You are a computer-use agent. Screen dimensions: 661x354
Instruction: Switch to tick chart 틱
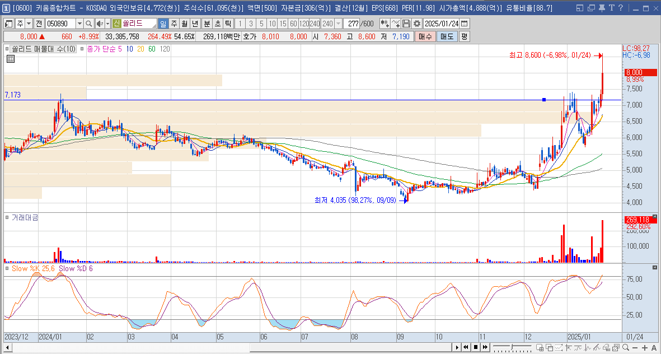coord(228,24)
